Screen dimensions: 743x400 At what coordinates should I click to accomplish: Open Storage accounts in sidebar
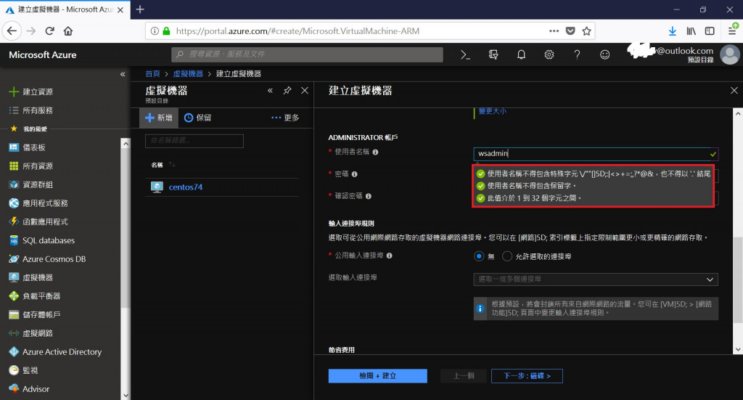[35, 314]
